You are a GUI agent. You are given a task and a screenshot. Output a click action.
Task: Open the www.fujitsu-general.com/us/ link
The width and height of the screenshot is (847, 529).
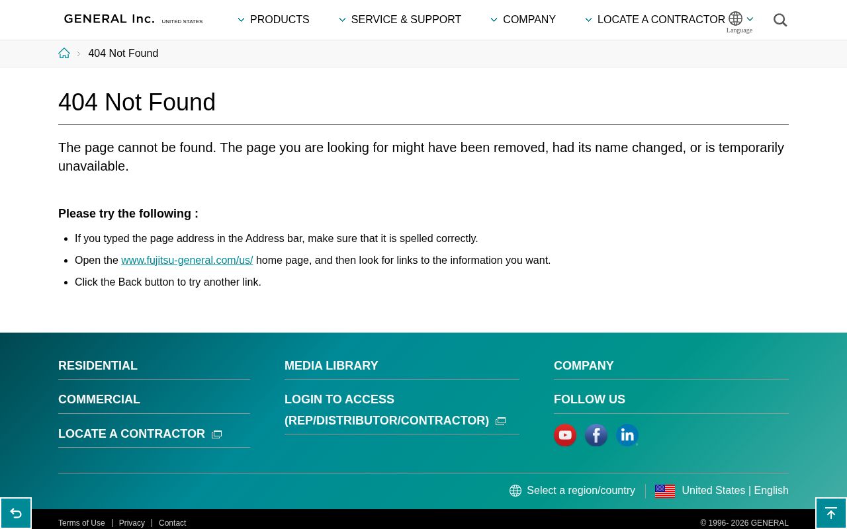click(187, 261)
